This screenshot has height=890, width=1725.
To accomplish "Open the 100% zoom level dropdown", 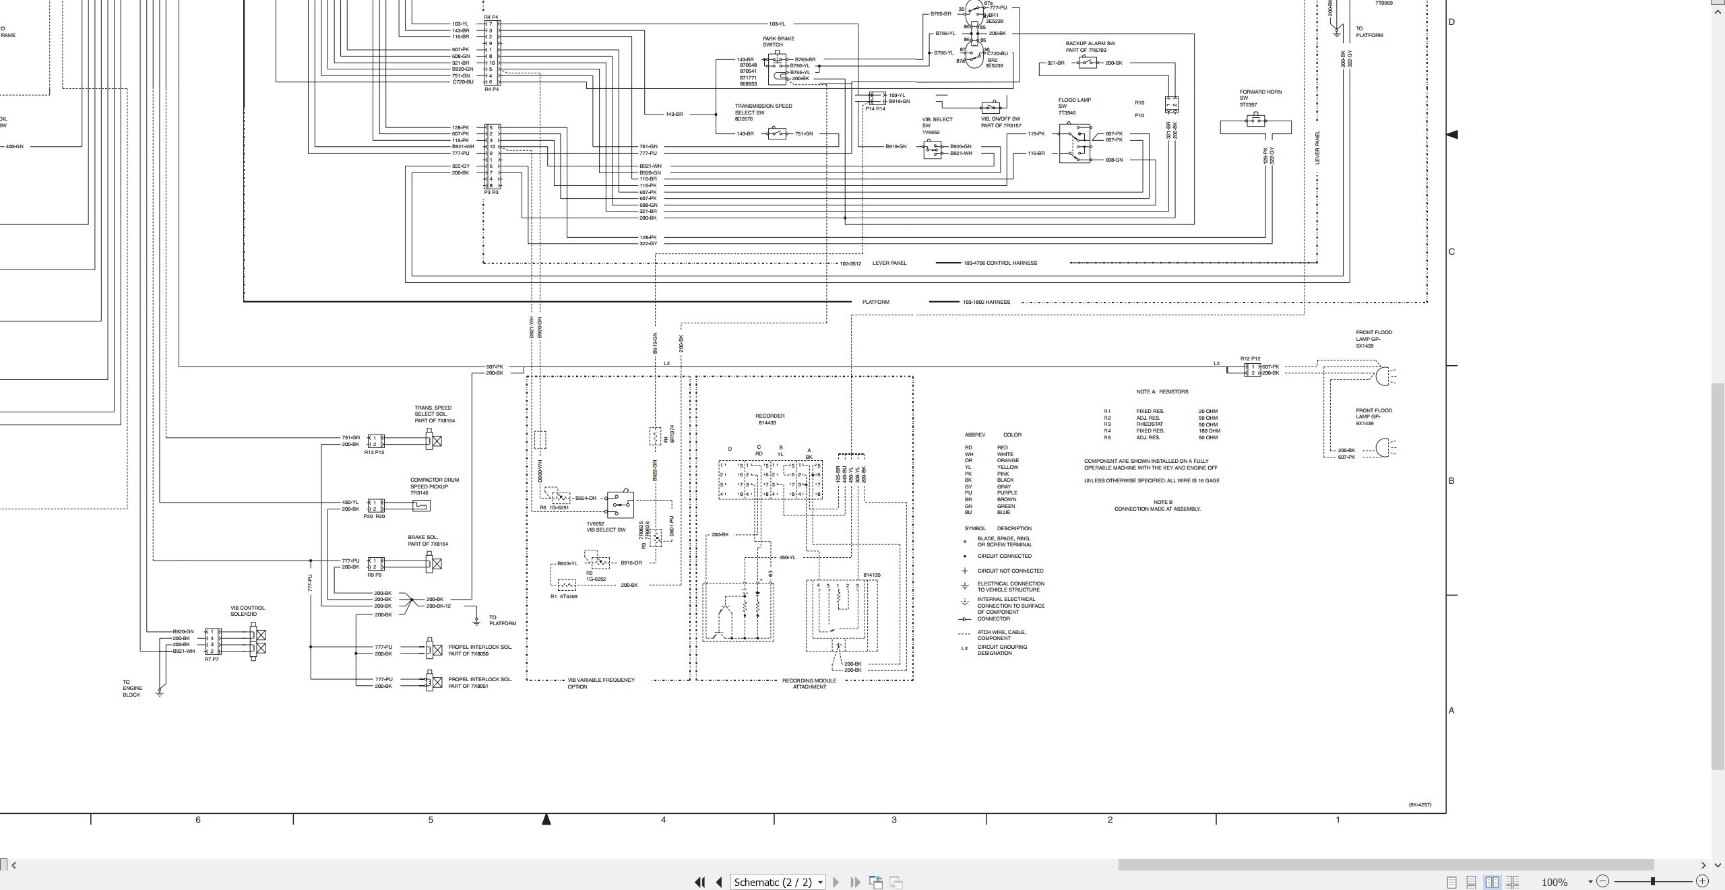I will click(1590, 882).
